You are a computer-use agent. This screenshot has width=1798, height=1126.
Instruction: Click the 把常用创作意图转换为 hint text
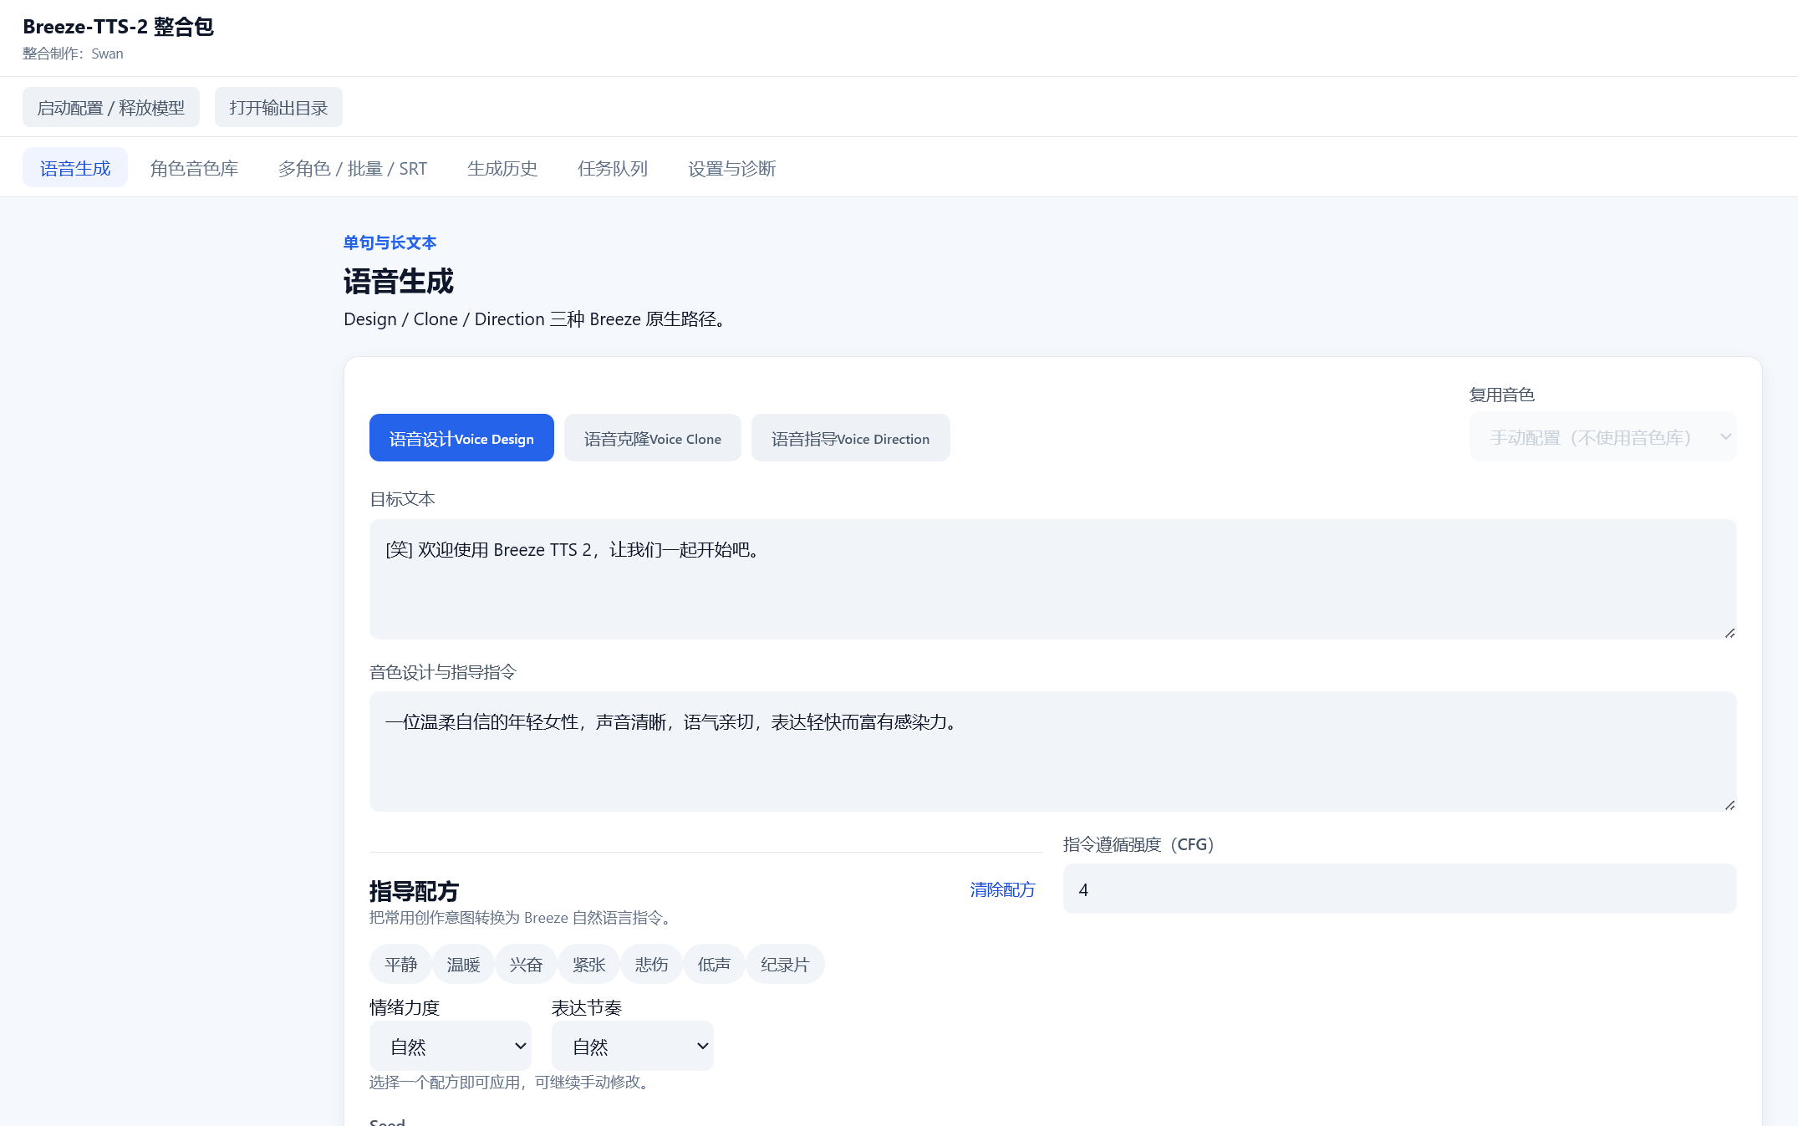(x=522, y=918)
